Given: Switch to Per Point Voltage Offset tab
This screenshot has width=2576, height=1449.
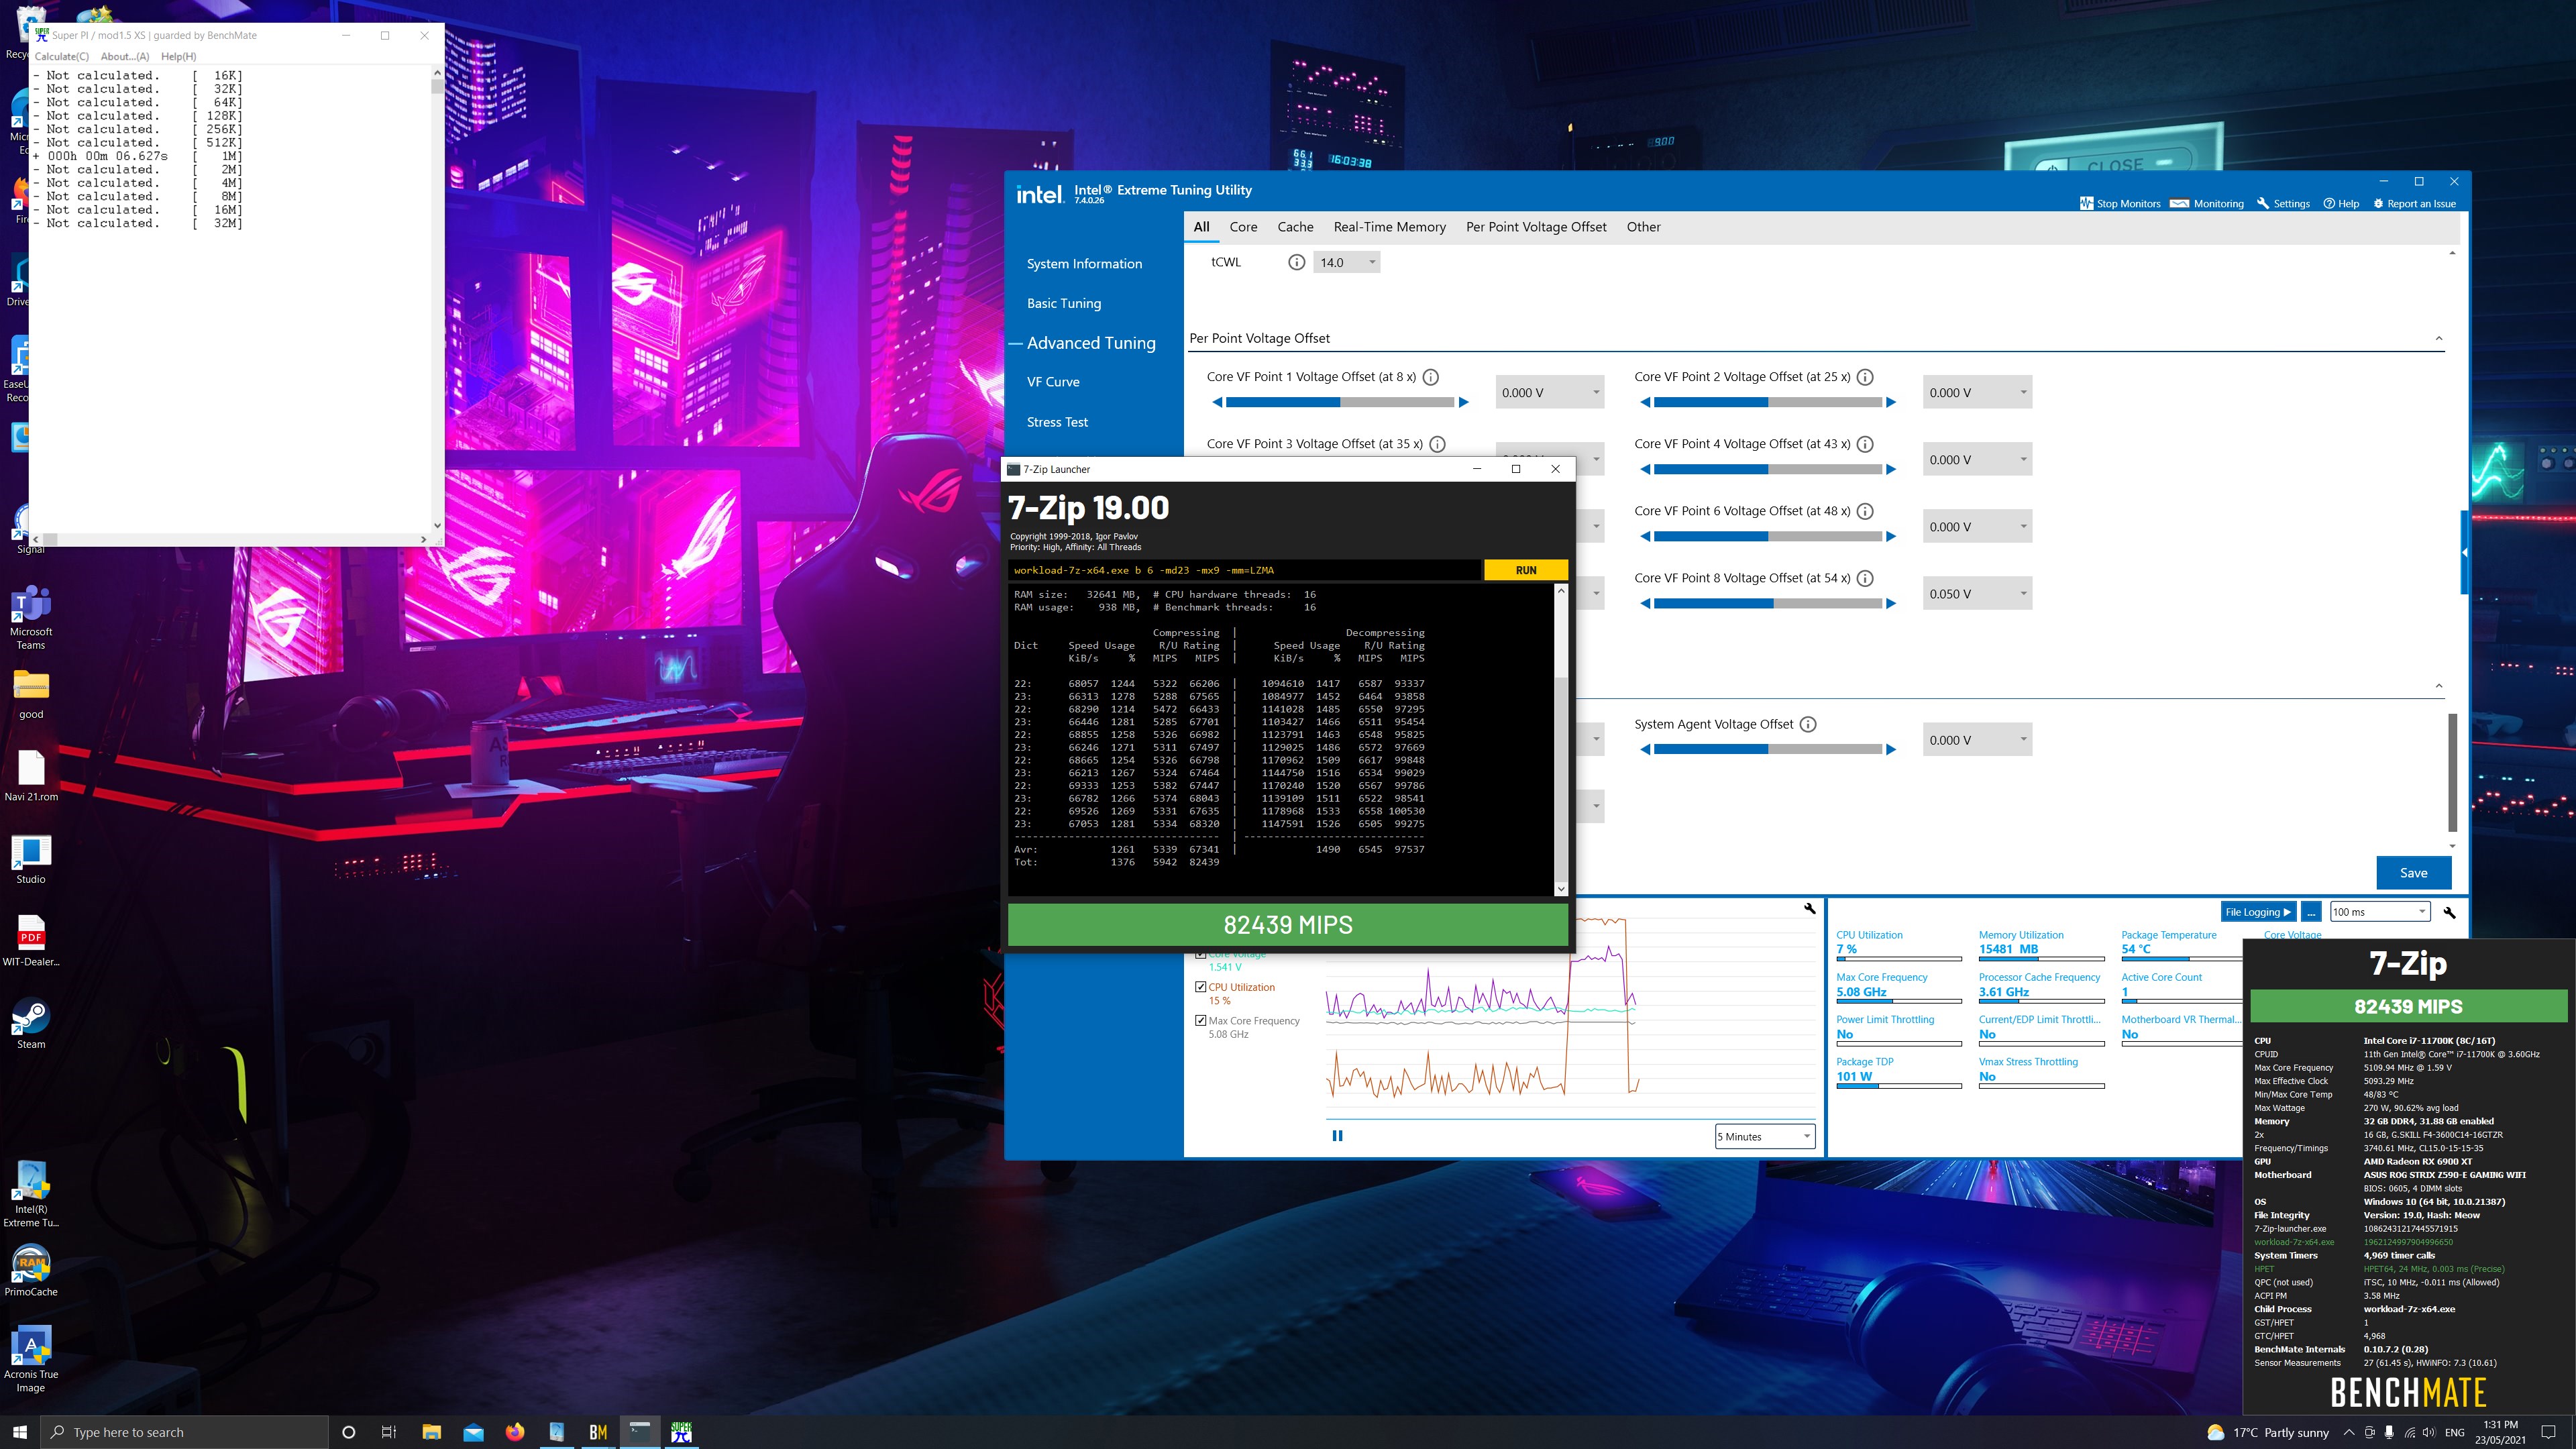Looking at the screenshot, I should click(1536, 227).
